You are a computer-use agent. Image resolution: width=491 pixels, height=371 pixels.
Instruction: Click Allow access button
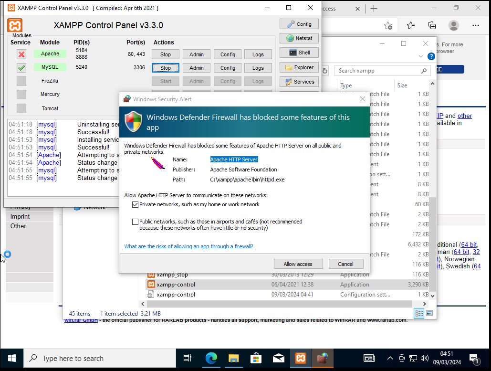click(x=298, y=264)
